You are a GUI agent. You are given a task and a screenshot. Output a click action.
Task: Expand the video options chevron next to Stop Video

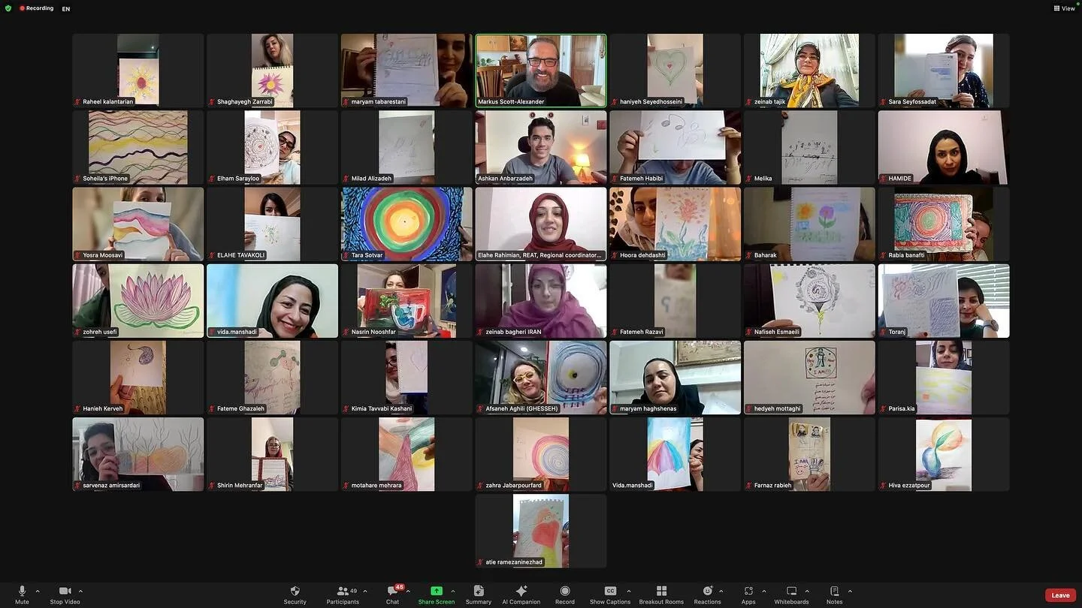(x=80, y=591)
